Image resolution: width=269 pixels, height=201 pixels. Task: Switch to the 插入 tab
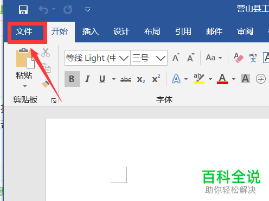(91, 32)
